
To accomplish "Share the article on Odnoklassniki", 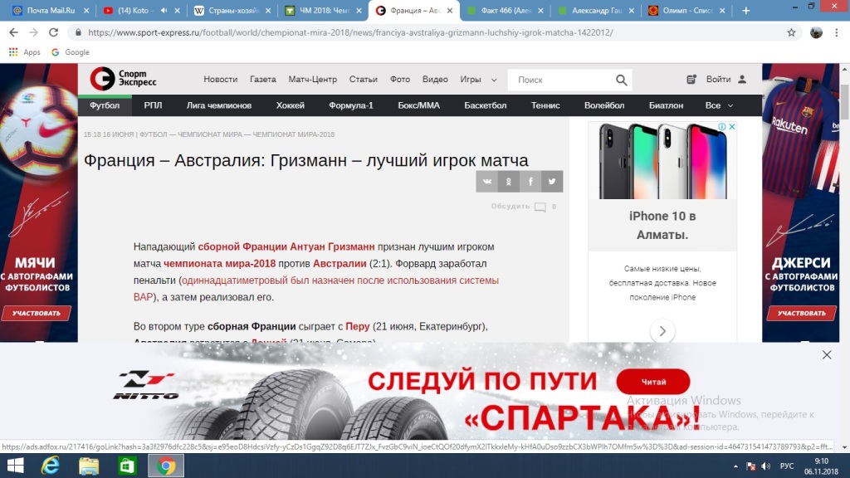I will 509,182.
